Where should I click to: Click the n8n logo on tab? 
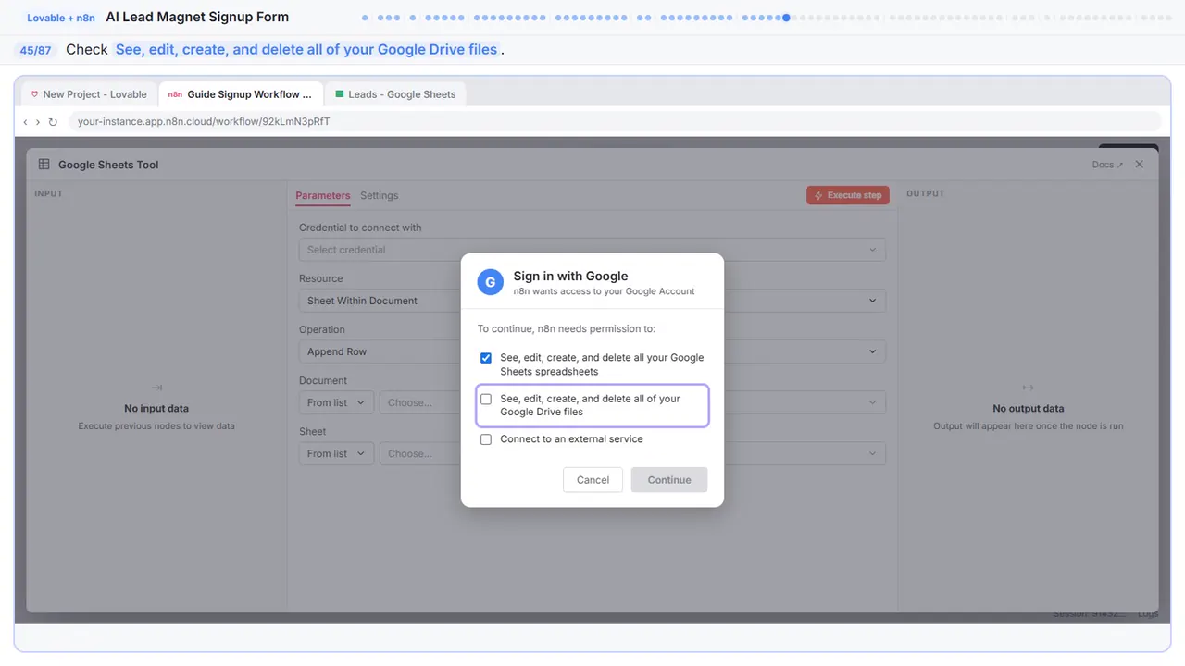(x=175, y=94)
